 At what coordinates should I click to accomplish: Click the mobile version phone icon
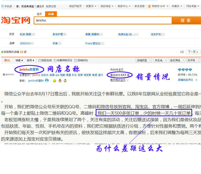point(2,6)
